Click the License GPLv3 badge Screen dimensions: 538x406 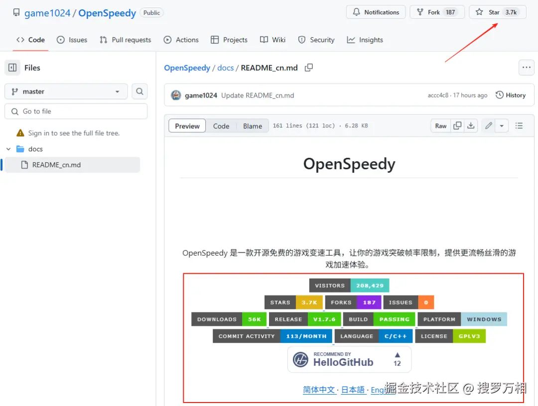(450, 336)
